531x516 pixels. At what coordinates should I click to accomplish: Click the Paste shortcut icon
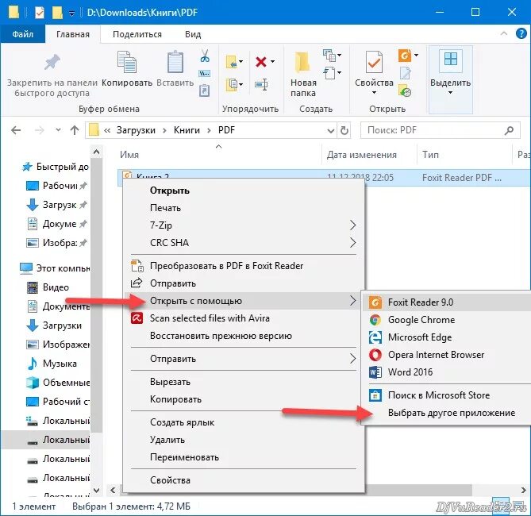pos(204,90)
